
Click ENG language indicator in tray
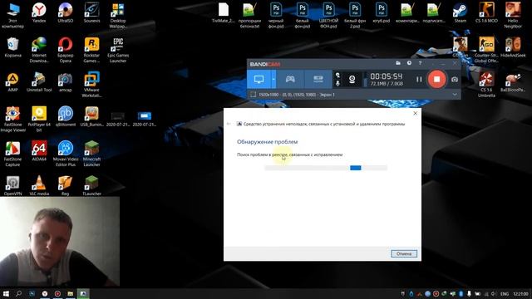[505, 294]
